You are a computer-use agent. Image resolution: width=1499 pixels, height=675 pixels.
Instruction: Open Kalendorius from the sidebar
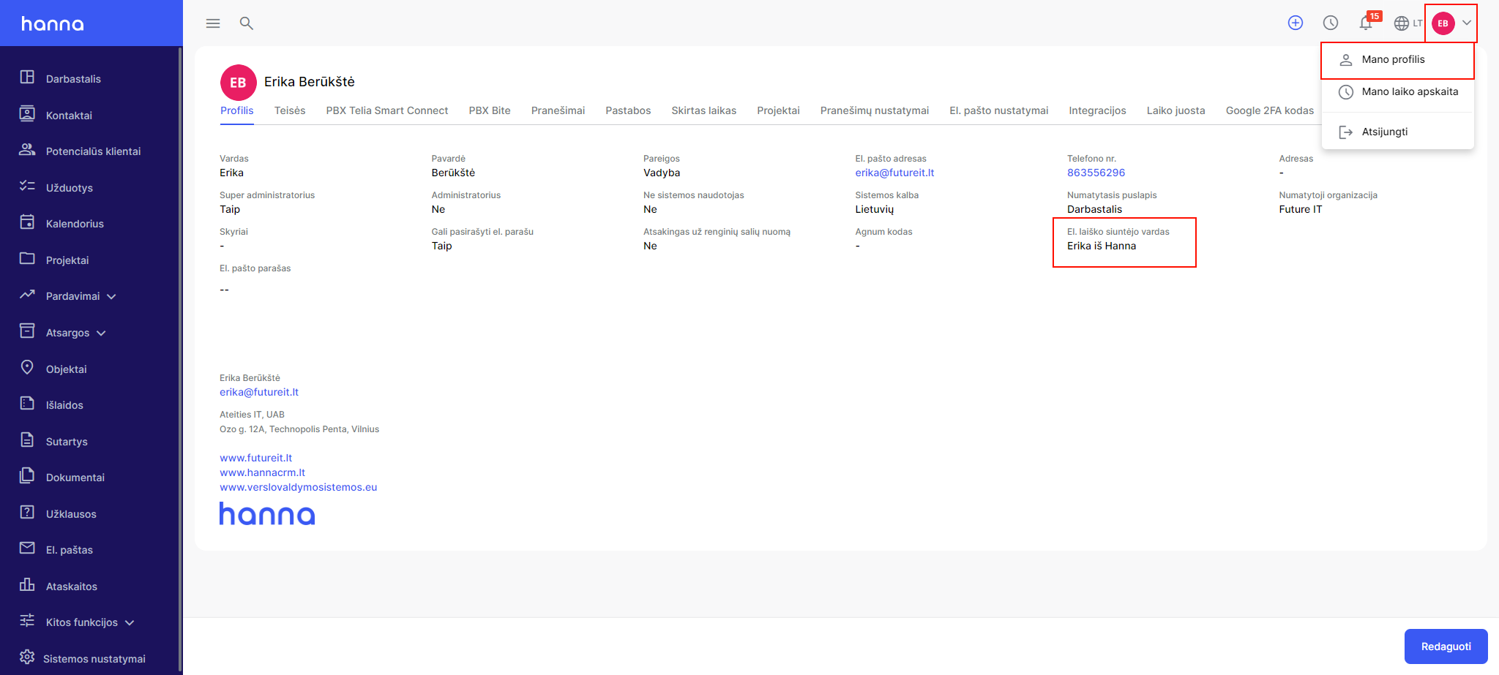click(75, 224)
